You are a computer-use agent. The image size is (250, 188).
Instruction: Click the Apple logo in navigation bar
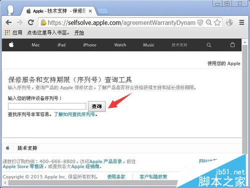11,44
